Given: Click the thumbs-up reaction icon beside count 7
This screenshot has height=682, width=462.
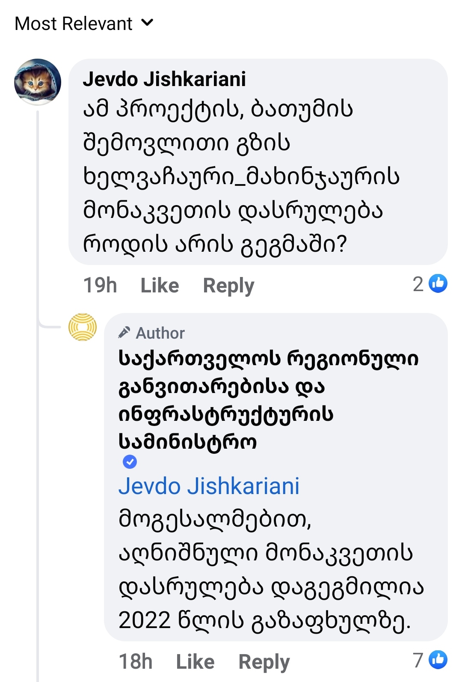Looking at the screenshot, I should pos(438,659).
